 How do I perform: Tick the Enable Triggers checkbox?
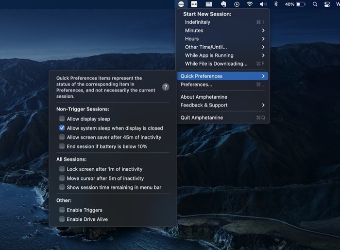62,210
